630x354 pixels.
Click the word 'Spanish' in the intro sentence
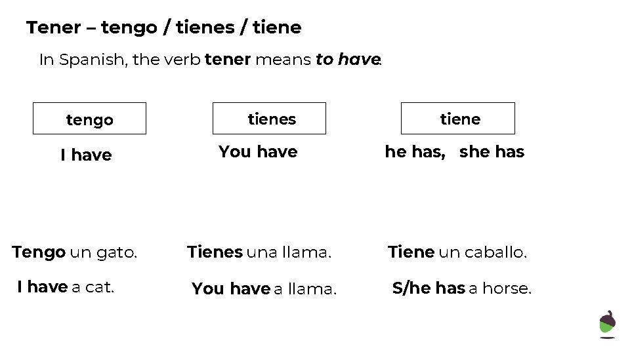92,60
